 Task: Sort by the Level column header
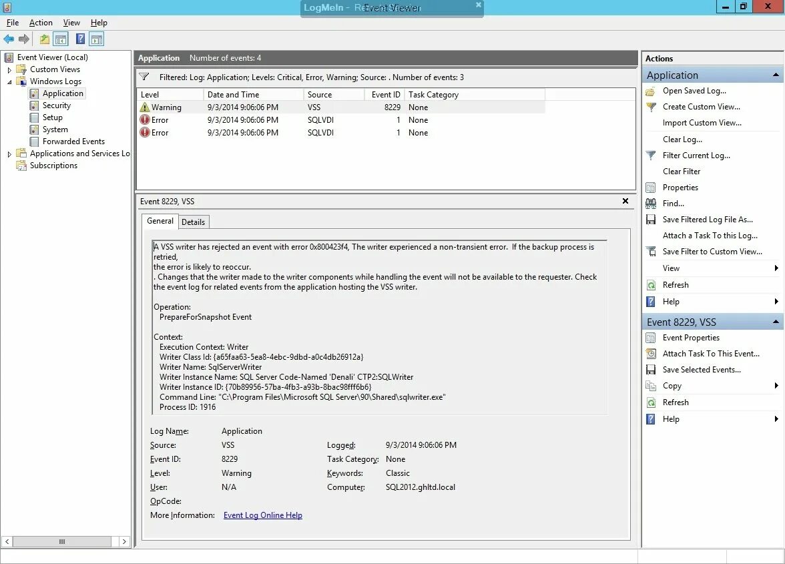[x=170, y=95]
